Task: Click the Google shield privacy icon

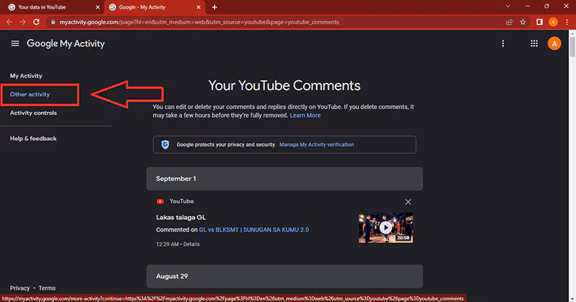Action: pos(166,145)
